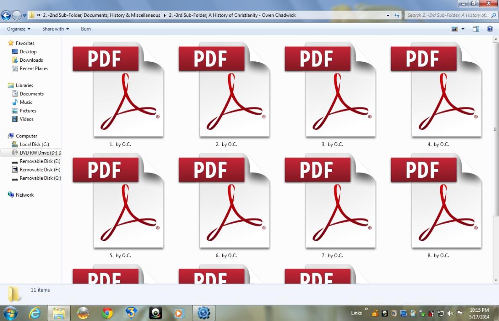Focus the folder search box
Viewport: 499px width, 321px height.
click(448, 15)
